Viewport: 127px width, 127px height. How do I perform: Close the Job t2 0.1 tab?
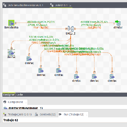click(x=70, y=6)
